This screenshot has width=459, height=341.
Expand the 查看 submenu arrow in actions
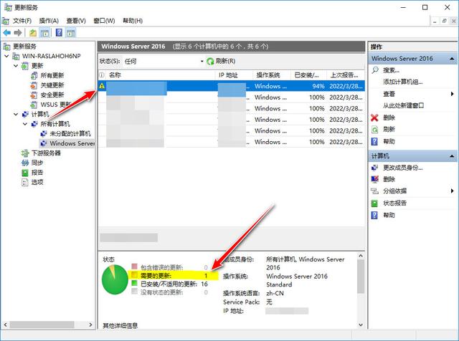pos(453,94)
